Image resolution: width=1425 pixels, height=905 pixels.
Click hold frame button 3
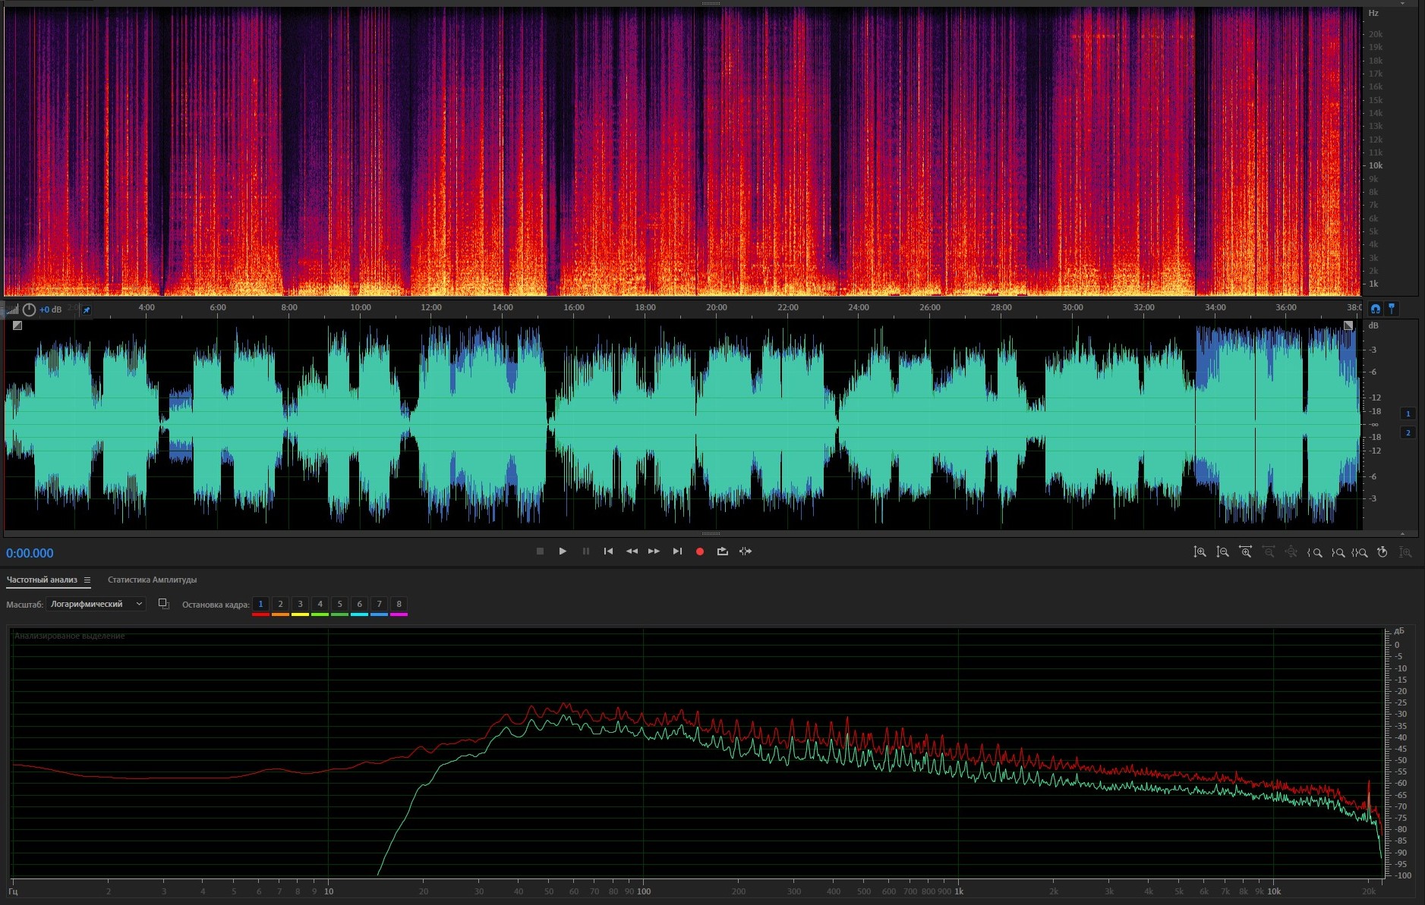pos(300,605)
